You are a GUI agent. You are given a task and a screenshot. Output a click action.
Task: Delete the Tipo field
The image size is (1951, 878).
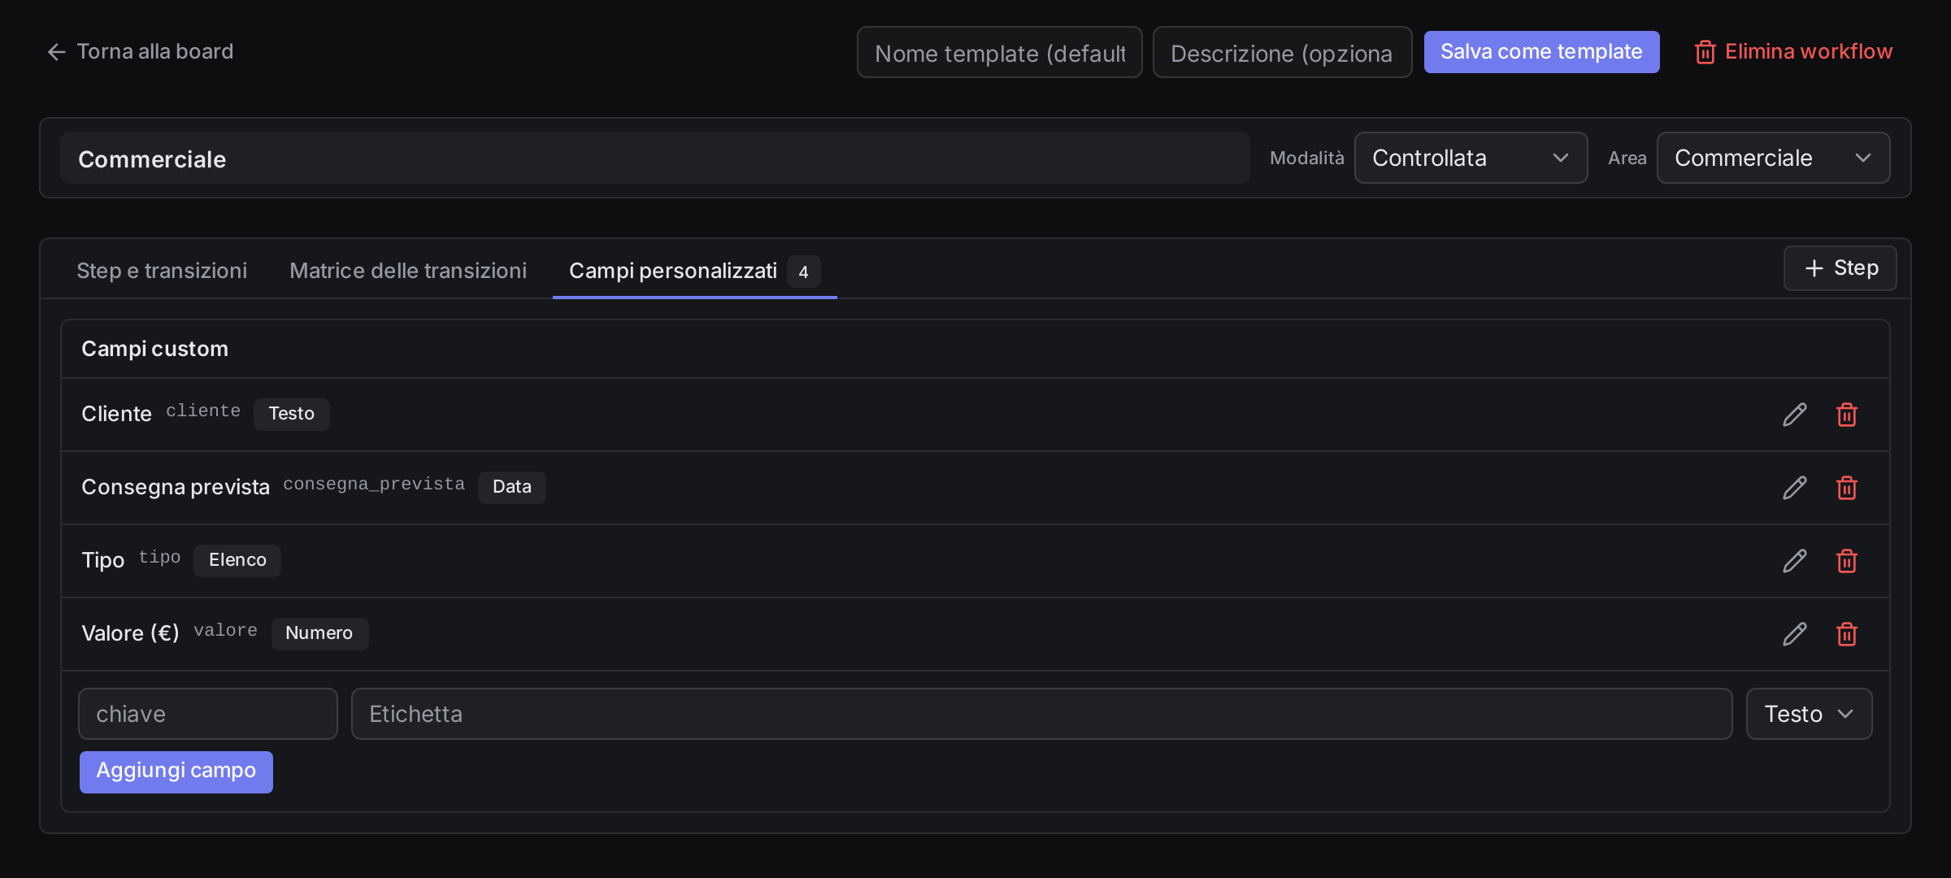pos(1847,561)
